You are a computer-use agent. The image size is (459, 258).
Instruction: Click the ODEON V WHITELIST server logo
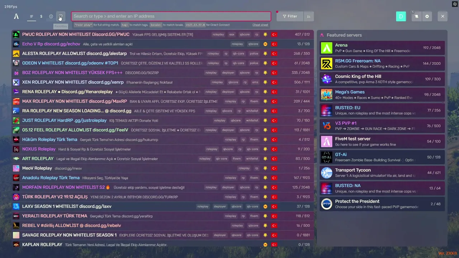click(16, 63)
